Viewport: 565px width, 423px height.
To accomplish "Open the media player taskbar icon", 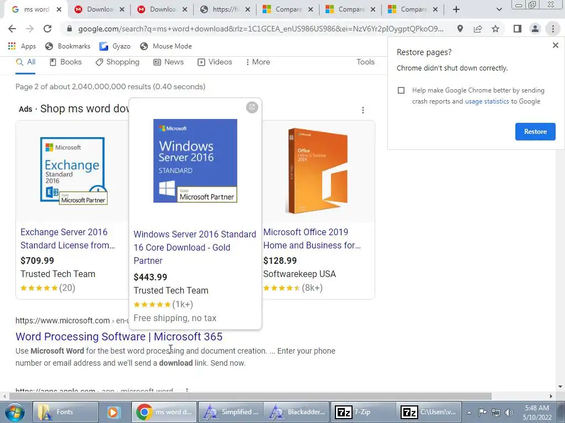I will click(x=113, y=412).
